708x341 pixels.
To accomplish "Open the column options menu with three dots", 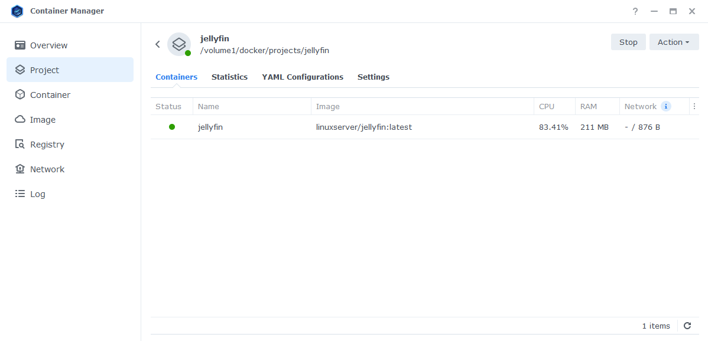I will click(x=694, y=106).
